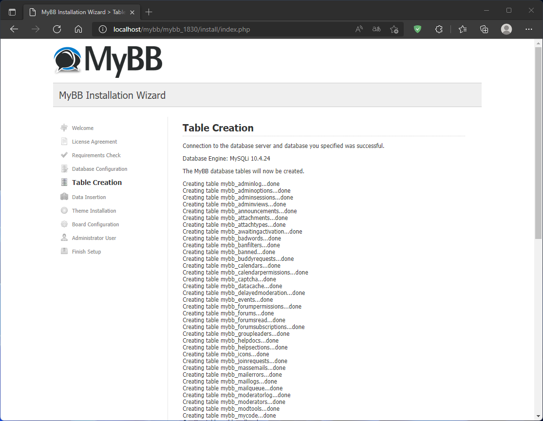Click the scrollbar up arrow
The width and height of the screenshot is (543, 421).
[538, 43]
